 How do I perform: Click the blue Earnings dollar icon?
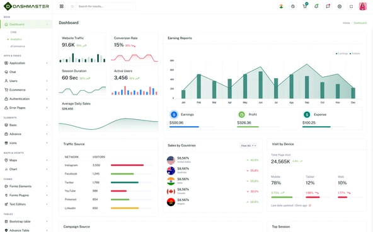[174, 115]
